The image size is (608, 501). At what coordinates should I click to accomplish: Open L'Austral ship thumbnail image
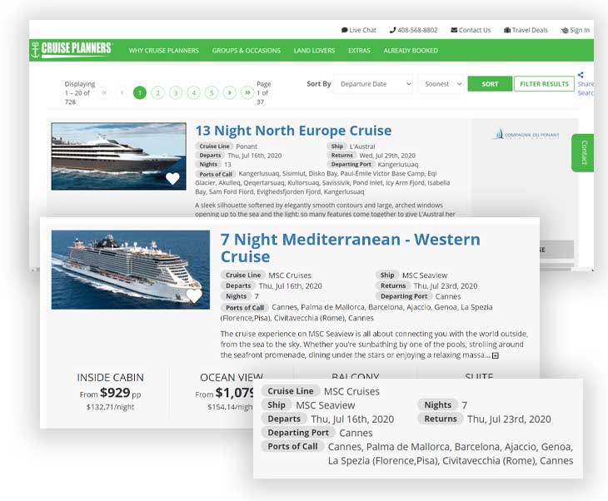point(118,156)
